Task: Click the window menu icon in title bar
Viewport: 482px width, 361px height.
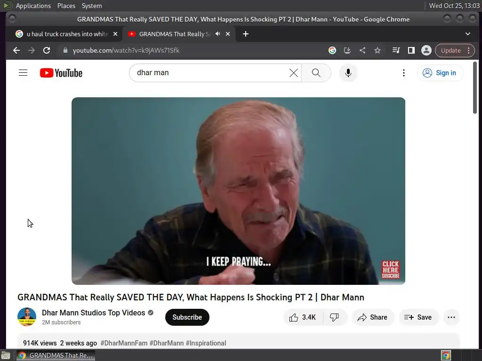Action: [12, 19]
